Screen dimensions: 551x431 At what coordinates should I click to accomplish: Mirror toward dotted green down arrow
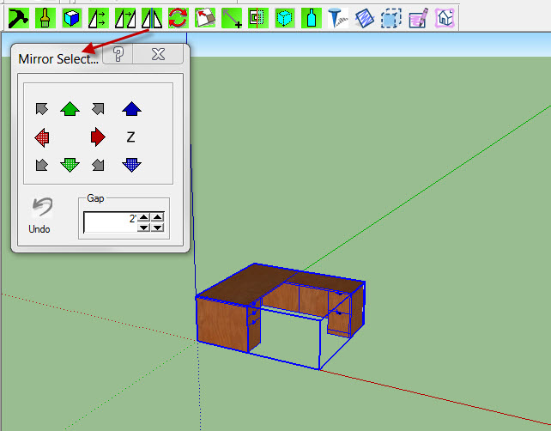click(x=70, y=165)
